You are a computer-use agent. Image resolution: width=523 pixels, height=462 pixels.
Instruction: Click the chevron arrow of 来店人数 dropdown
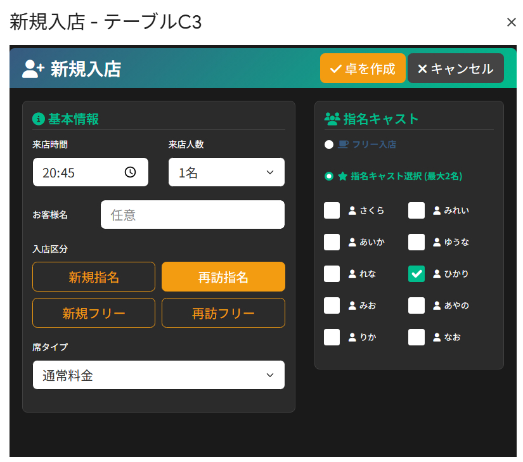[270, 172]
